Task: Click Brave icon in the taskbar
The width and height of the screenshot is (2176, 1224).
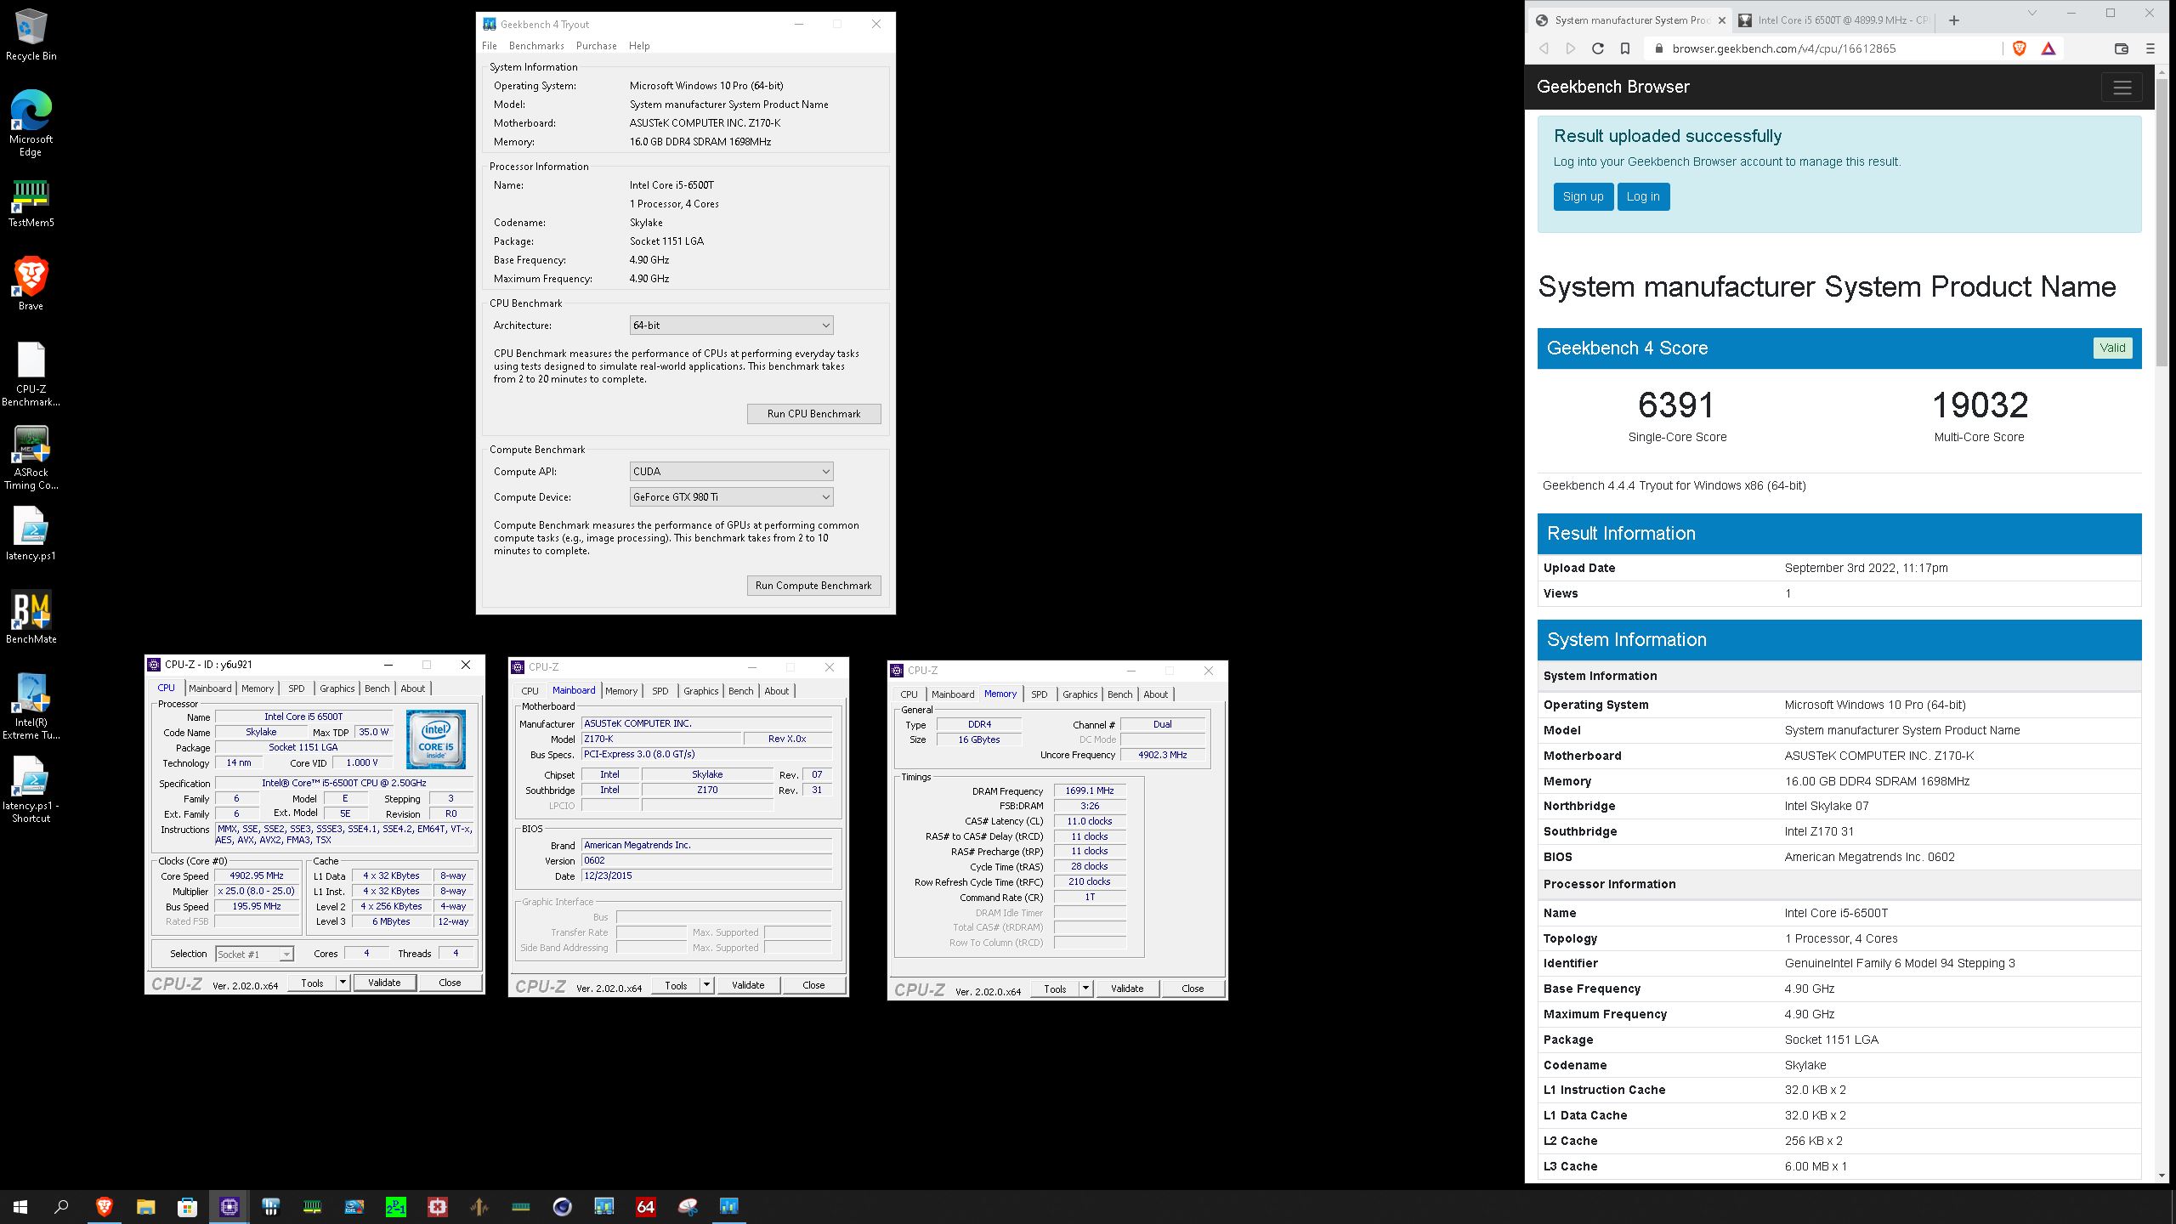Action: pyautogui.click(x=104, y=1206)
